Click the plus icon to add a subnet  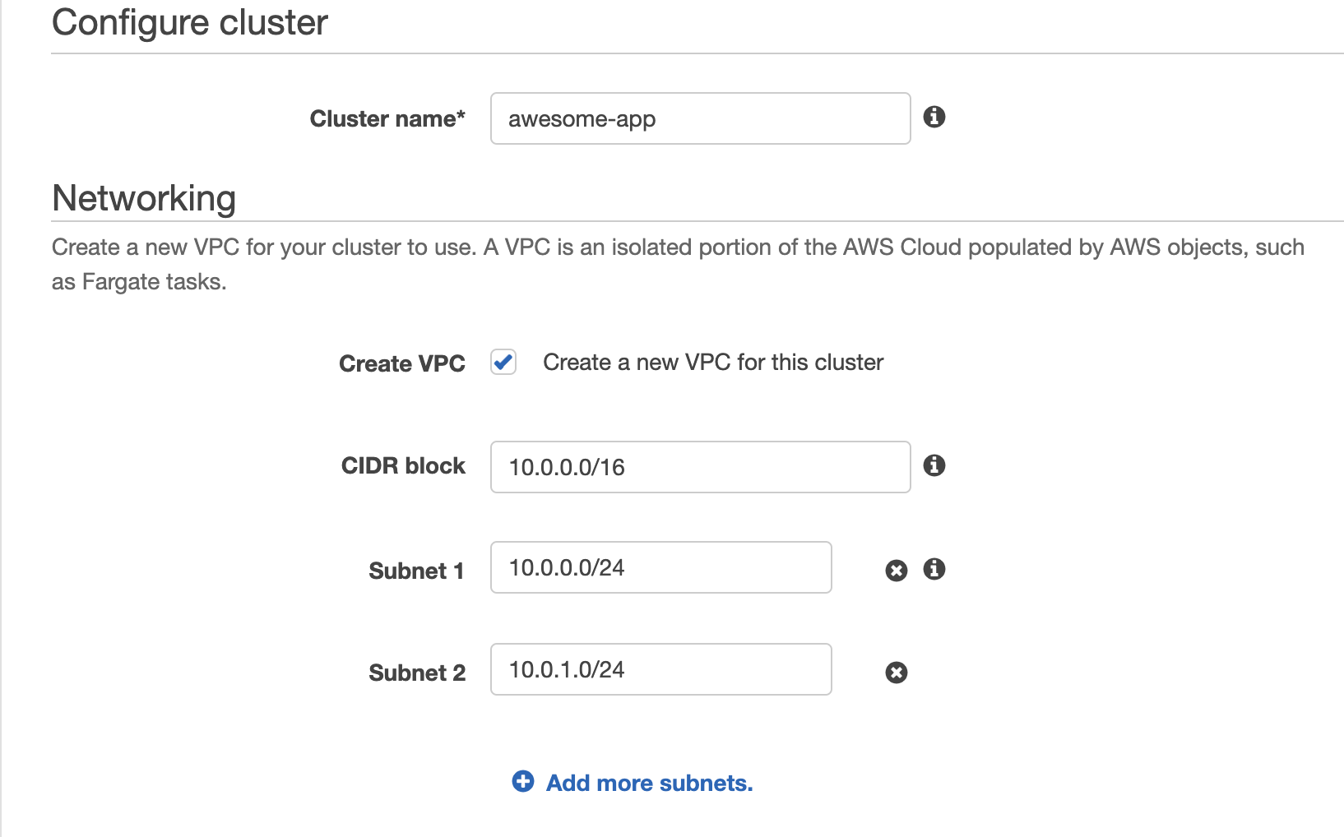524,782
